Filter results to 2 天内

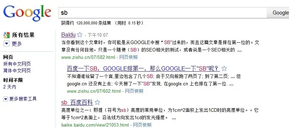[10, 87]
